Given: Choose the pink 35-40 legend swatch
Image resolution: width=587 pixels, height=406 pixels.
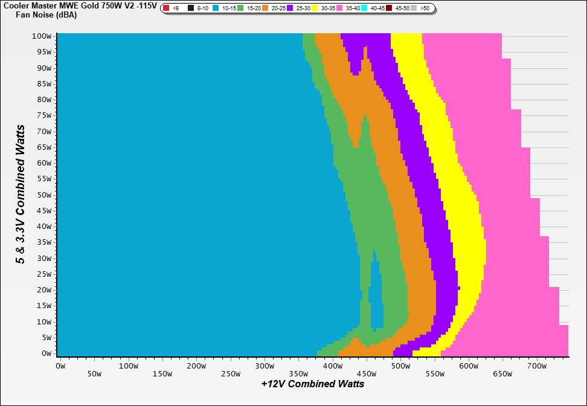Looking at the screenshot, I should point(340,8).
